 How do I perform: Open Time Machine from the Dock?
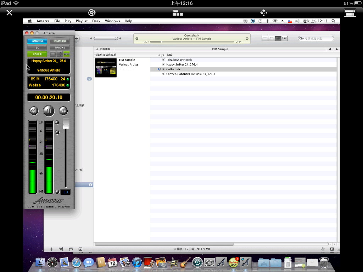coord(197,262)
